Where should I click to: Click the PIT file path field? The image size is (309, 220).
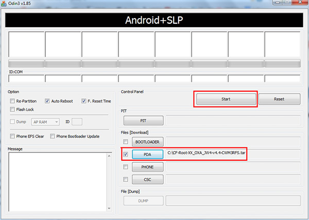click(x=233, y=121)
